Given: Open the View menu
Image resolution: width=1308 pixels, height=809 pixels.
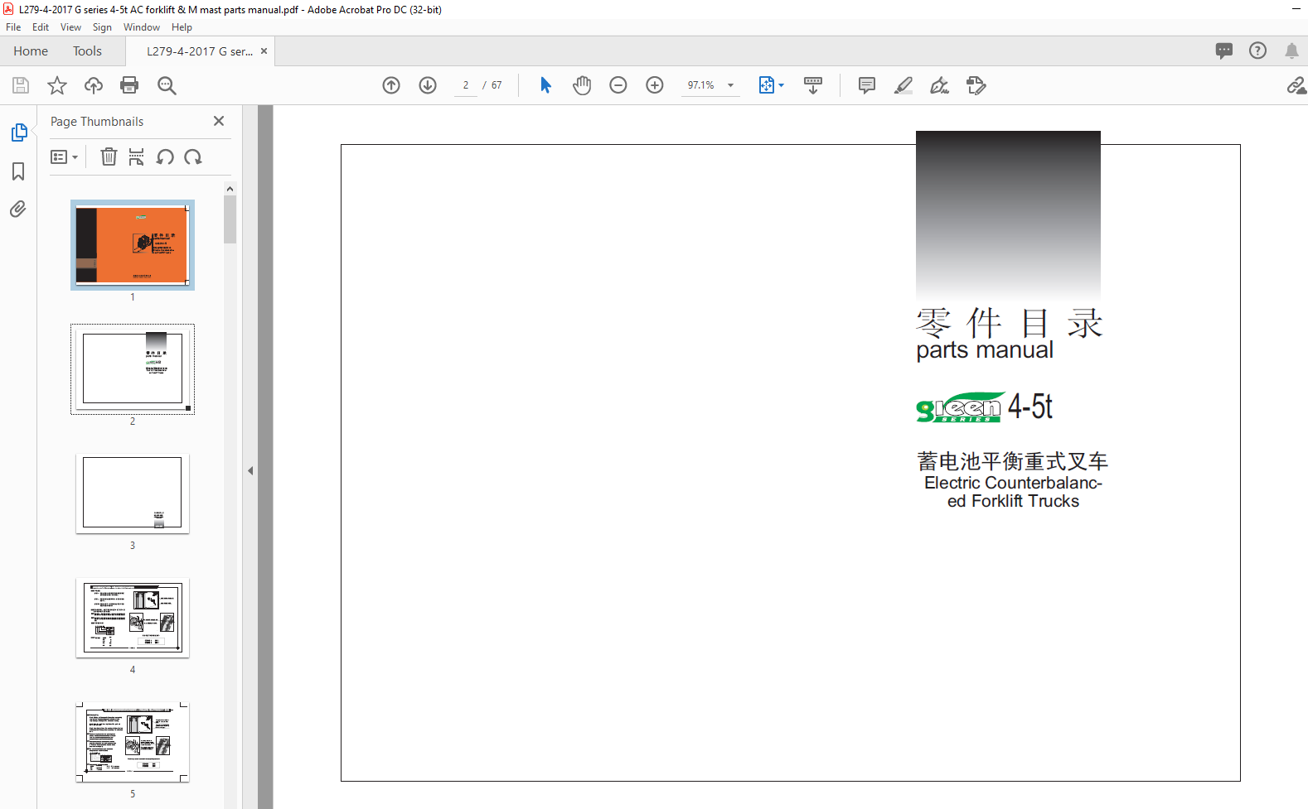Looking at the screenshot, I should point(70,27).
